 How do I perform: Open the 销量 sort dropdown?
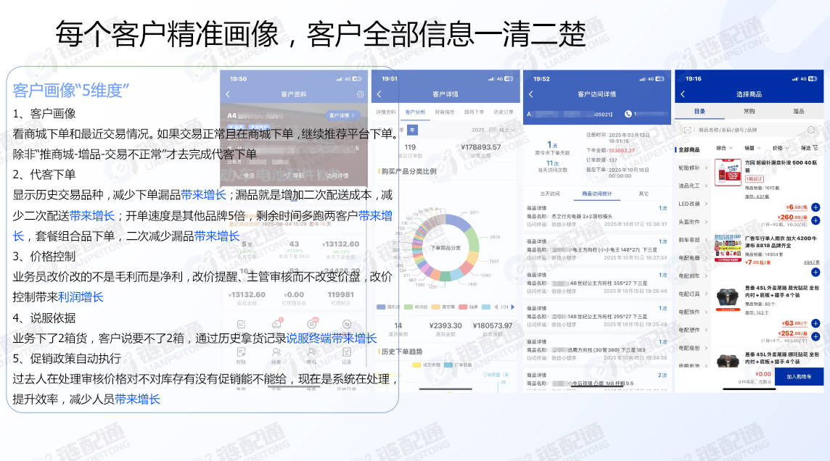752,147
